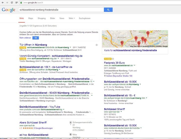The height and width of the screenshot is (139, 181).
Task: Open dropdown arrow after ars-schluesseldienst.de URL
Action: pyautogui.click(x=134, y=65)
